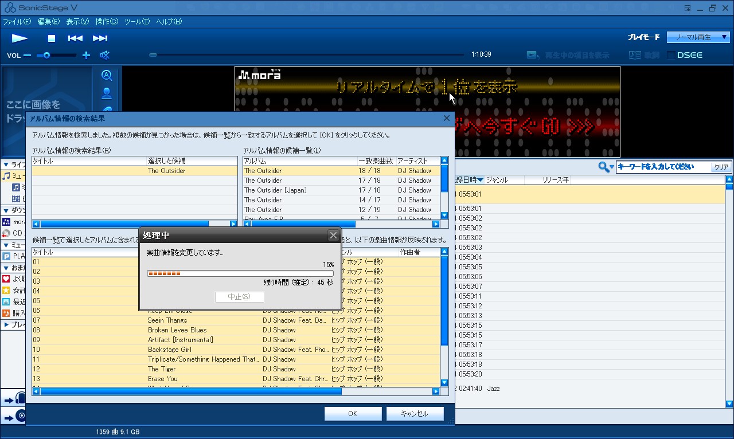Select The Outsider [Japan] candidate row

coord(342,190)
